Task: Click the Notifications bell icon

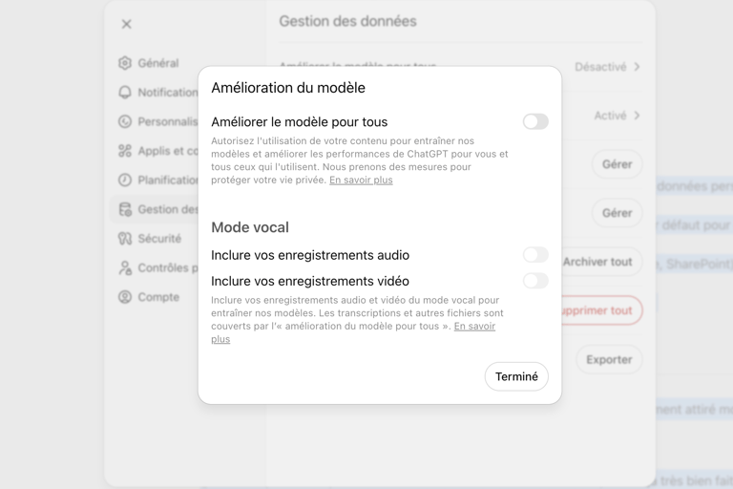Action: [x=125, y=93]
